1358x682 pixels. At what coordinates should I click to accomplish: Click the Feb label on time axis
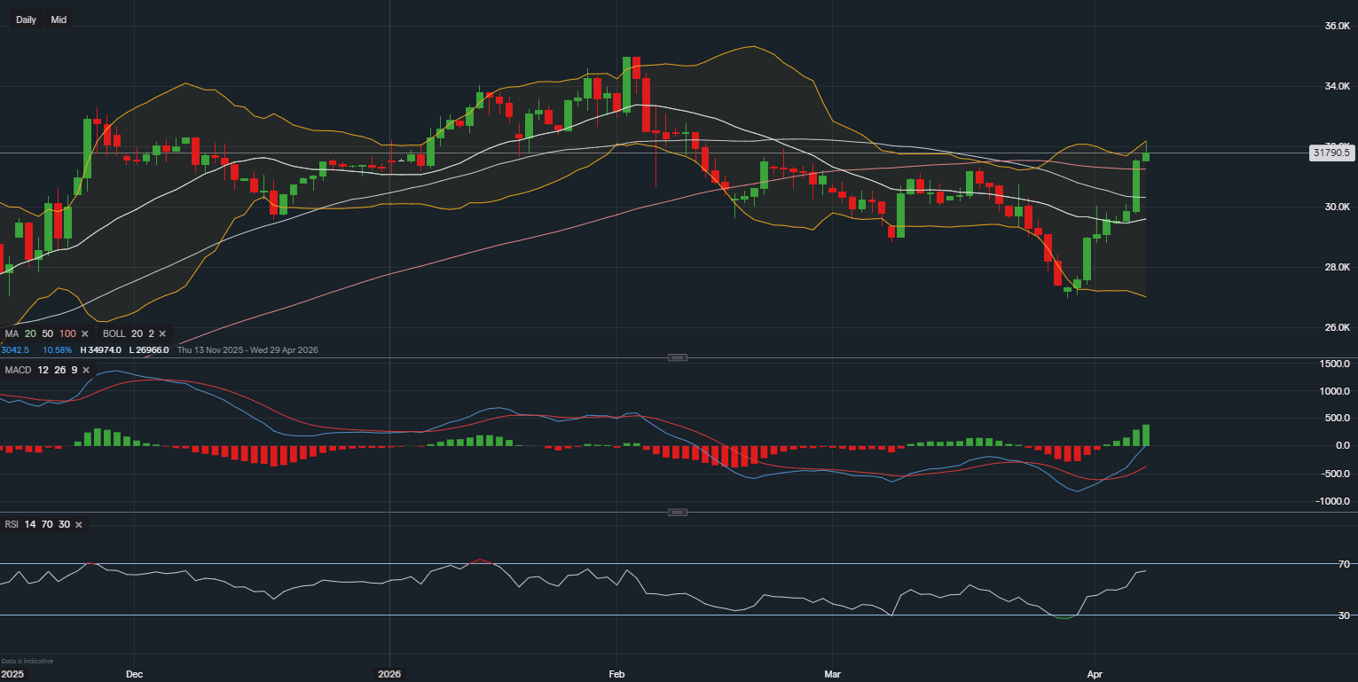(616, 674)
